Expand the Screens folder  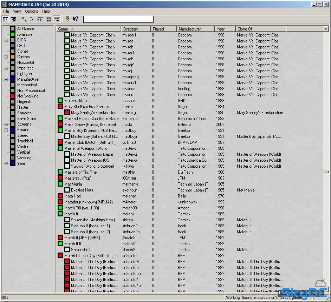coord(6,124)
